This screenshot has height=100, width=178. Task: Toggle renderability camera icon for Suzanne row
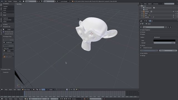(177, 17)
